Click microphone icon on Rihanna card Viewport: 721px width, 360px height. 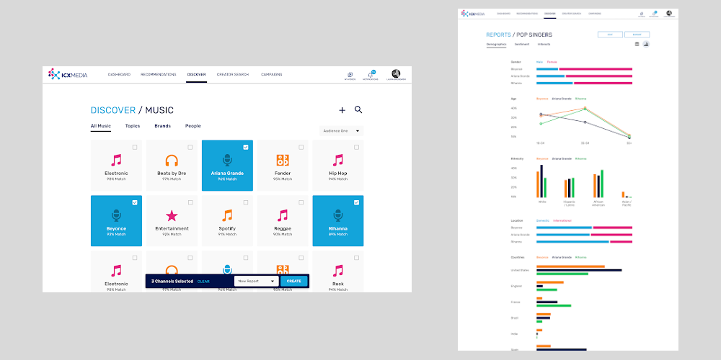pyautogui.click(x=338, y=215)
